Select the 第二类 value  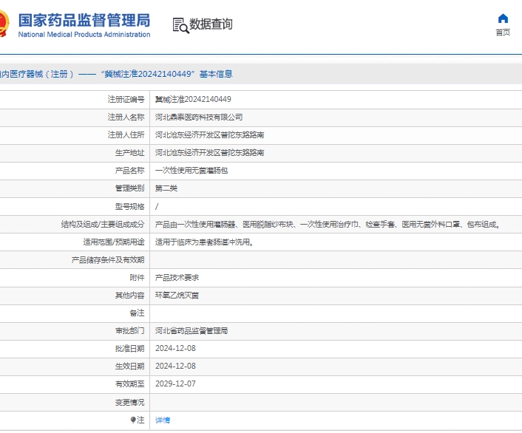pos(166,188)
